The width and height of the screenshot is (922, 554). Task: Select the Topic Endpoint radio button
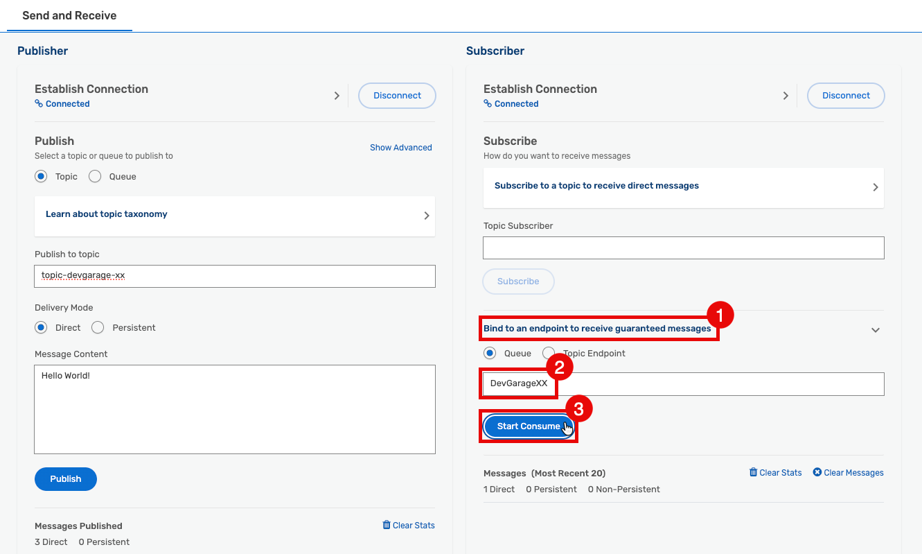[x=548, y=353]
